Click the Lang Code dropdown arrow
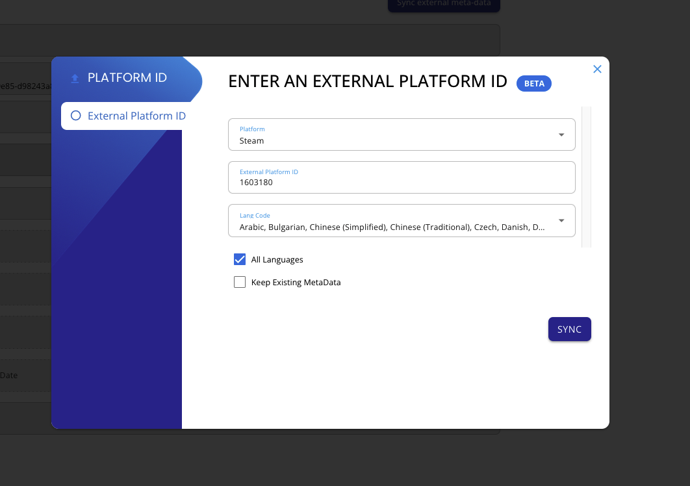690x486 pixels. [x=561, y=220]
